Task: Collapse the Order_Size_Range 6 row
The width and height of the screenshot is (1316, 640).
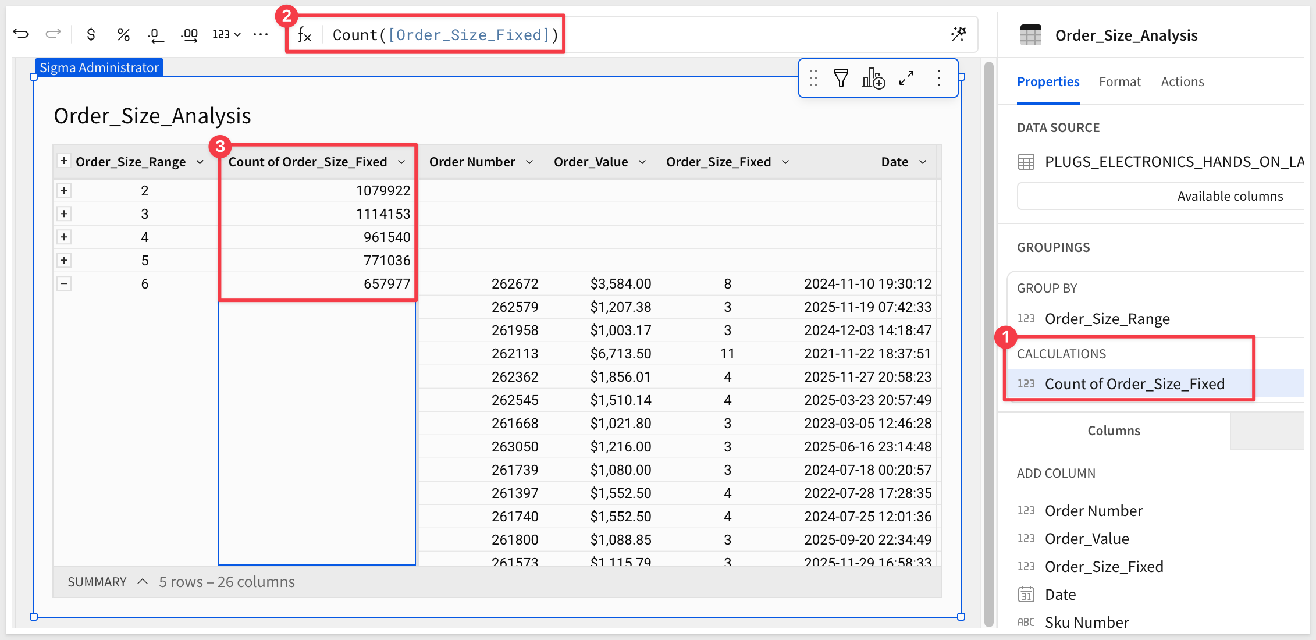Action: [64, 283]
